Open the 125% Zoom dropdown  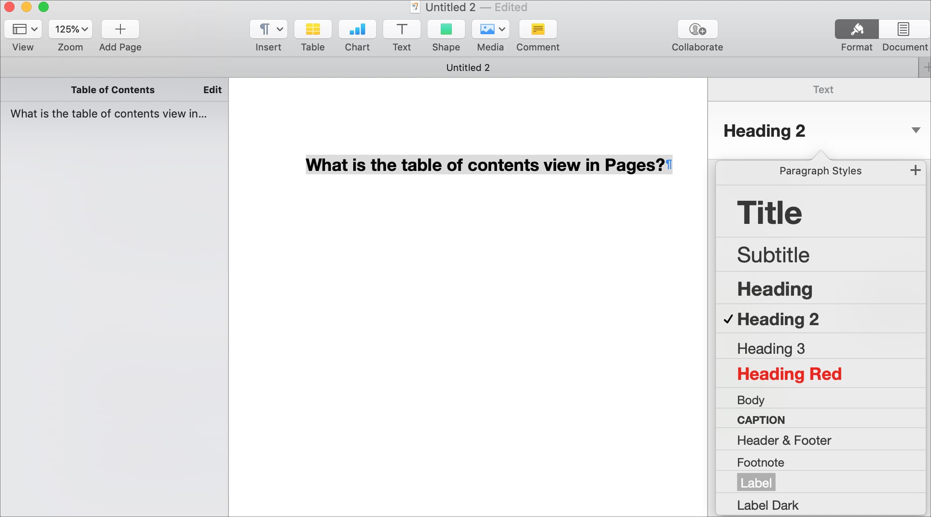70,29
